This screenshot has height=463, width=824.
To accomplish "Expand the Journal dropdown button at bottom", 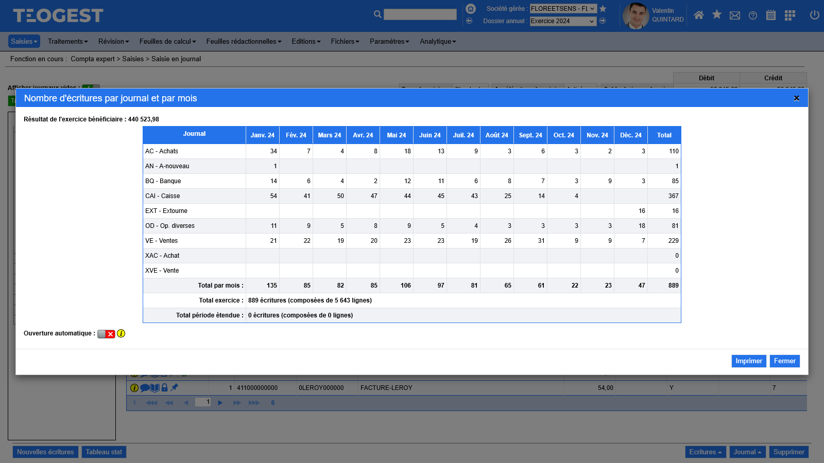I will click(x=747, y=452).
